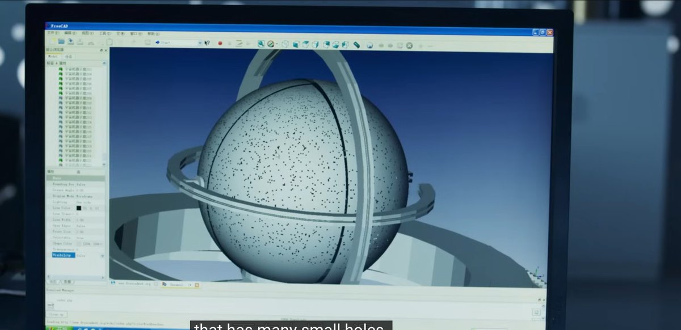Viewport: 681px width, 330px height.
Task: Open the workbench selector dropdown showing Start
Action: coord(179,43)
